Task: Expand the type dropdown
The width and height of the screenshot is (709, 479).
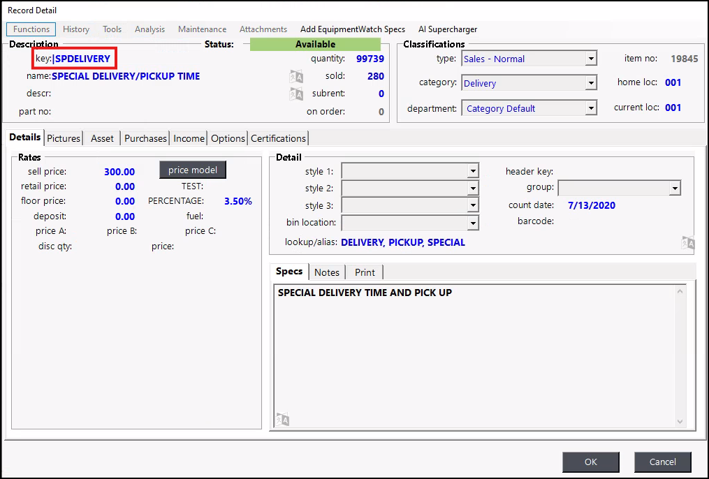Action: tap(591, 59)
